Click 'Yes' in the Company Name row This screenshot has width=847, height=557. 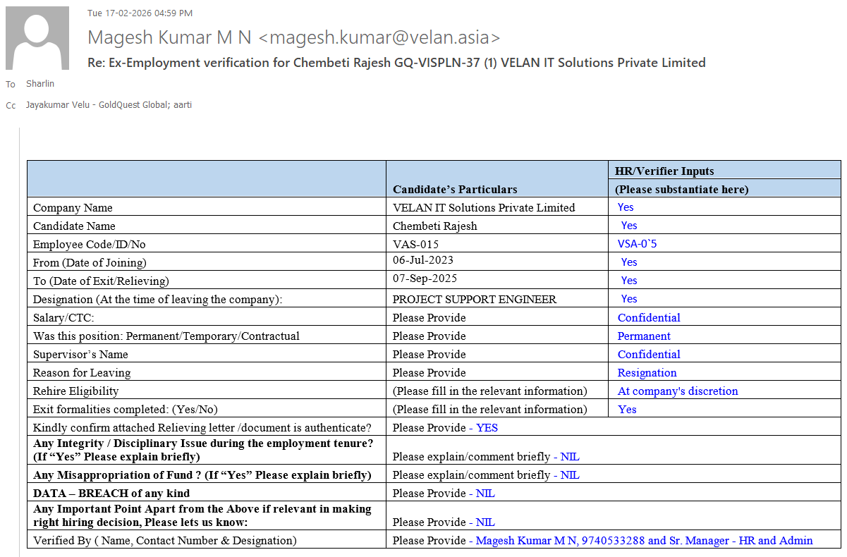tap(626, 207)
